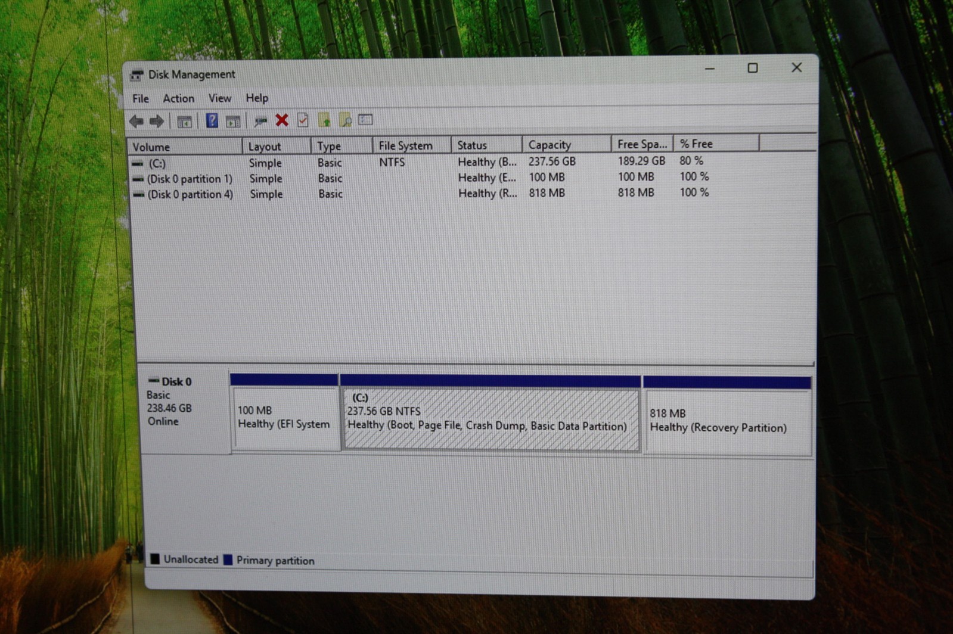Sort by the Status column header
The image size is (953, 634).
(486, 145)
